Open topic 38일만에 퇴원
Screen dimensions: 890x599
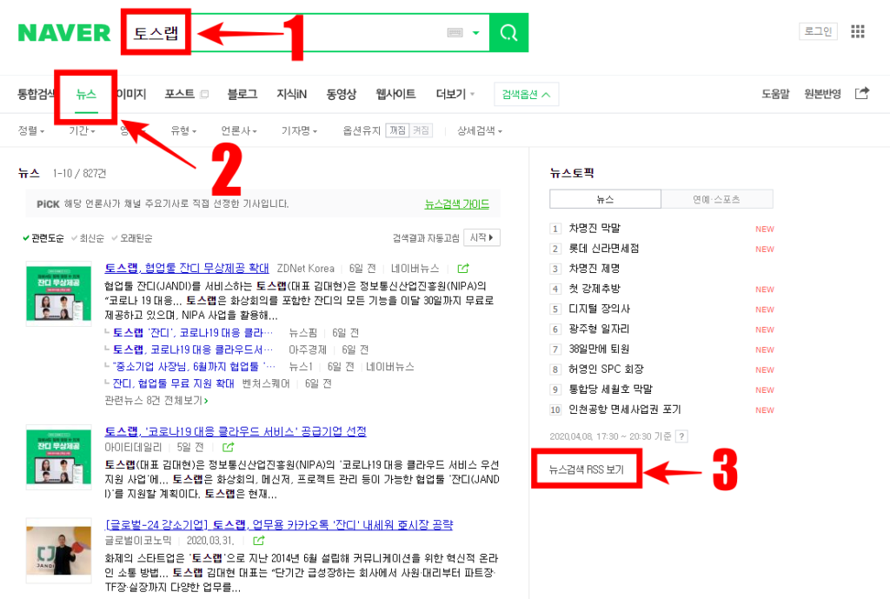[x=599, y=349]
